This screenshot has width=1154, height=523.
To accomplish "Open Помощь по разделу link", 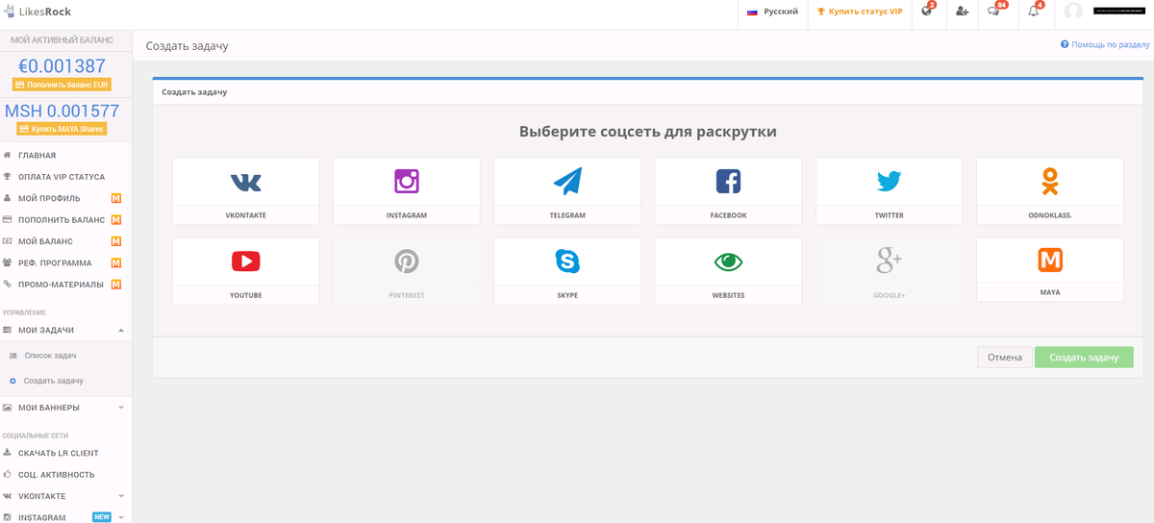I will point(1105,44).
